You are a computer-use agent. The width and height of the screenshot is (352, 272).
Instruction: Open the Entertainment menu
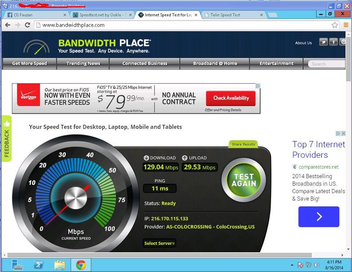click(x=276, y=64)
